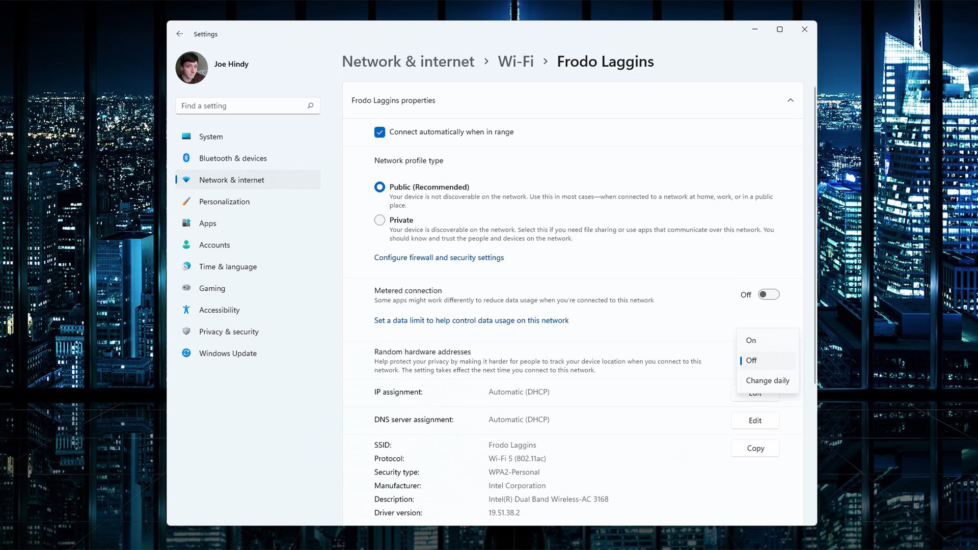Image resolution: width=978 pixels, height=550 pixels.
Task: Click the Gaming sidebar icon
Action: (x=187, y=288)
